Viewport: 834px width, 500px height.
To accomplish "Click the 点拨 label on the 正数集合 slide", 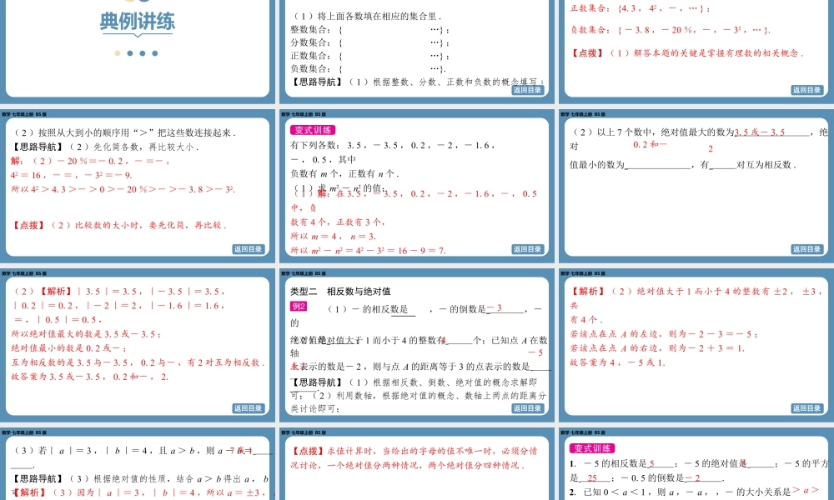I will point(589,53).
